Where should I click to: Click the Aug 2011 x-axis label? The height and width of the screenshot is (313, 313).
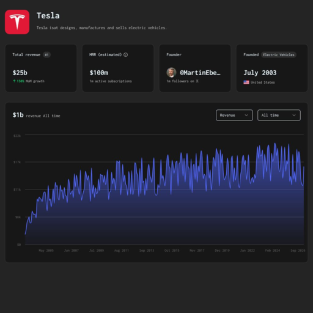[122, 251]
